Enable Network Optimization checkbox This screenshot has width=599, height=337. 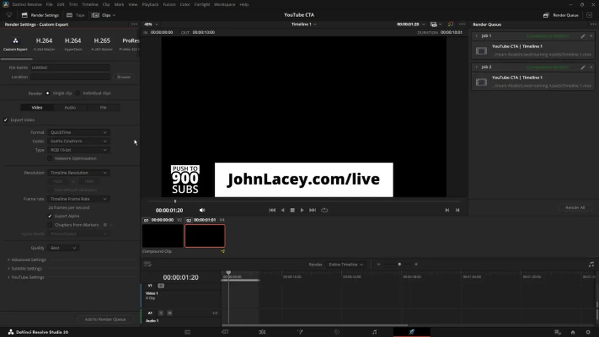[50, 158]
